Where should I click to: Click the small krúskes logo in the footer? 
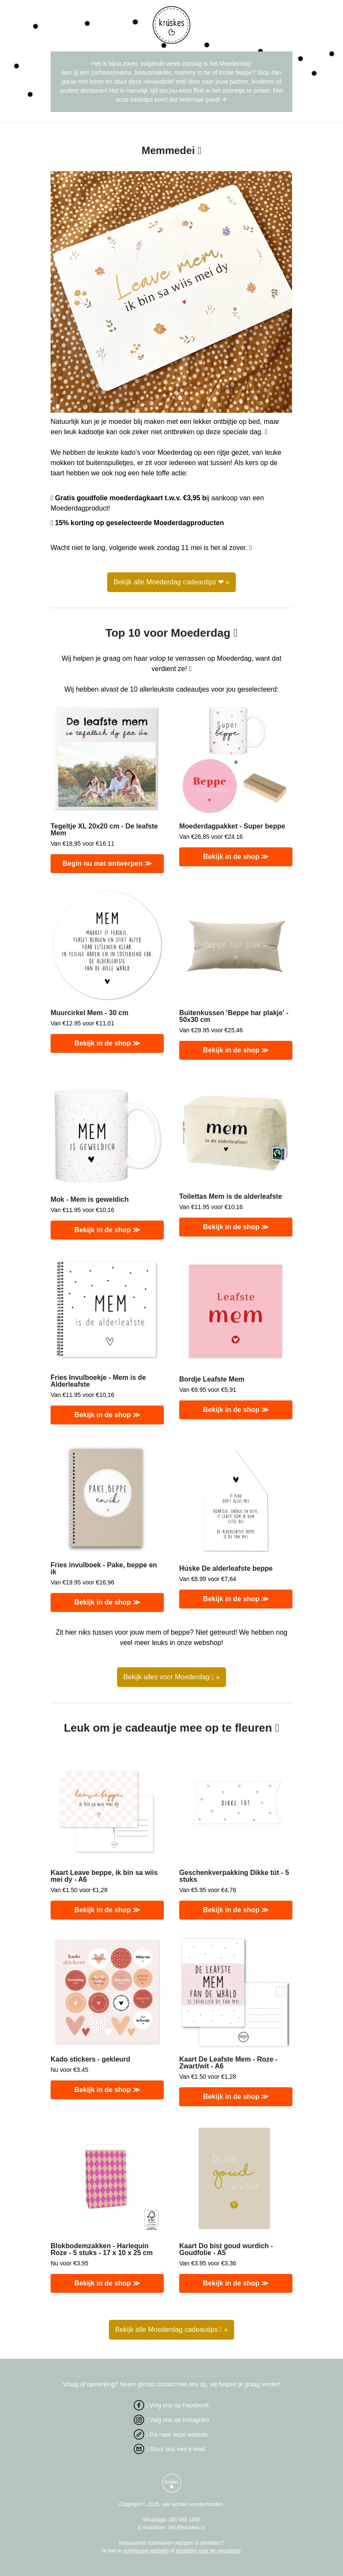171,2483
